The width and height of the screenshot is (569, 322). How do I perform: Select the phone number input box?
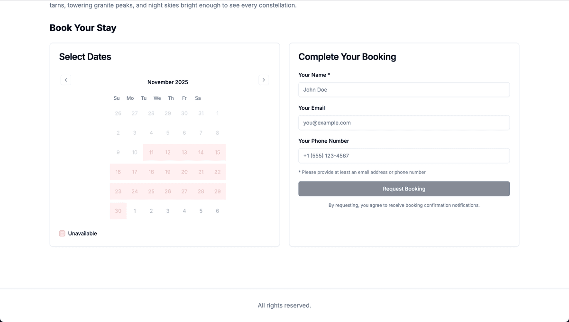click(404, 156)
